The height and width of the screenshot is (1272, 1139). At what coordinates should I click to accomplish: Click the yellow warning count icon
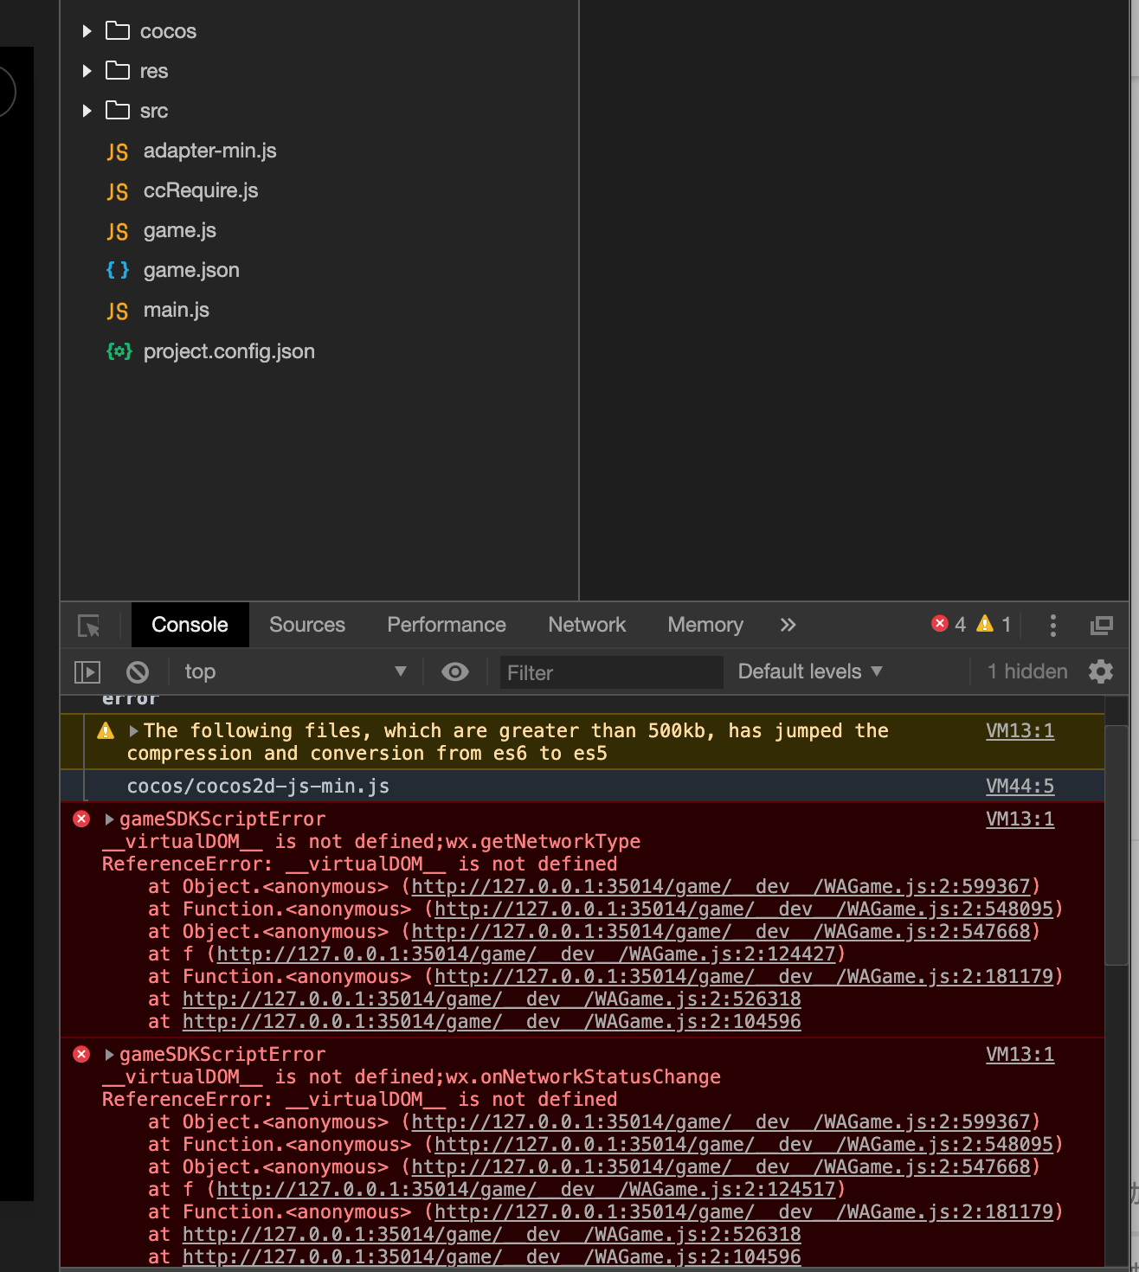click(x=985, y=624)
